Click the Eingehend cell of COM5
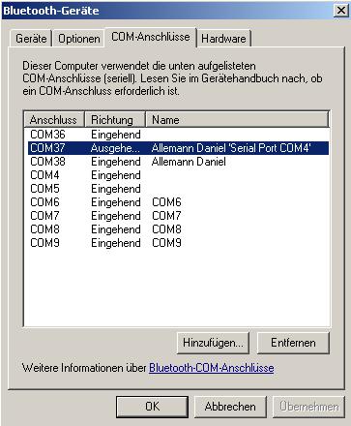Screen dimensions: 351x426 click(x=116, y=189)
